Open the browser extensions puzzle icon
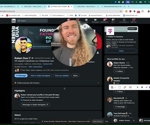Screen dimensions: 150x125 tap(143, 11)
